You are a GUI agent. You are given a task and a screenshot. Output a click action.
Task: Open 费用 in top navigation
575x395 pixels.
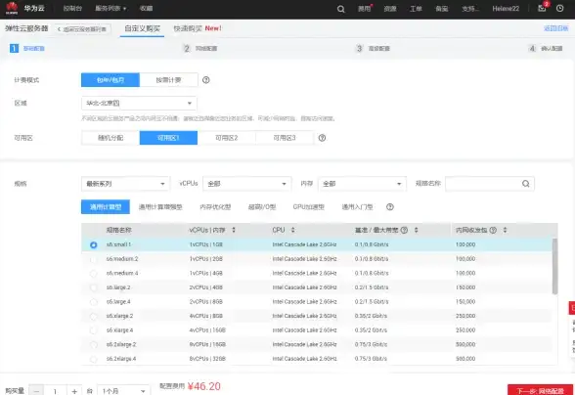pyautogui.click(x=365, y=9)
